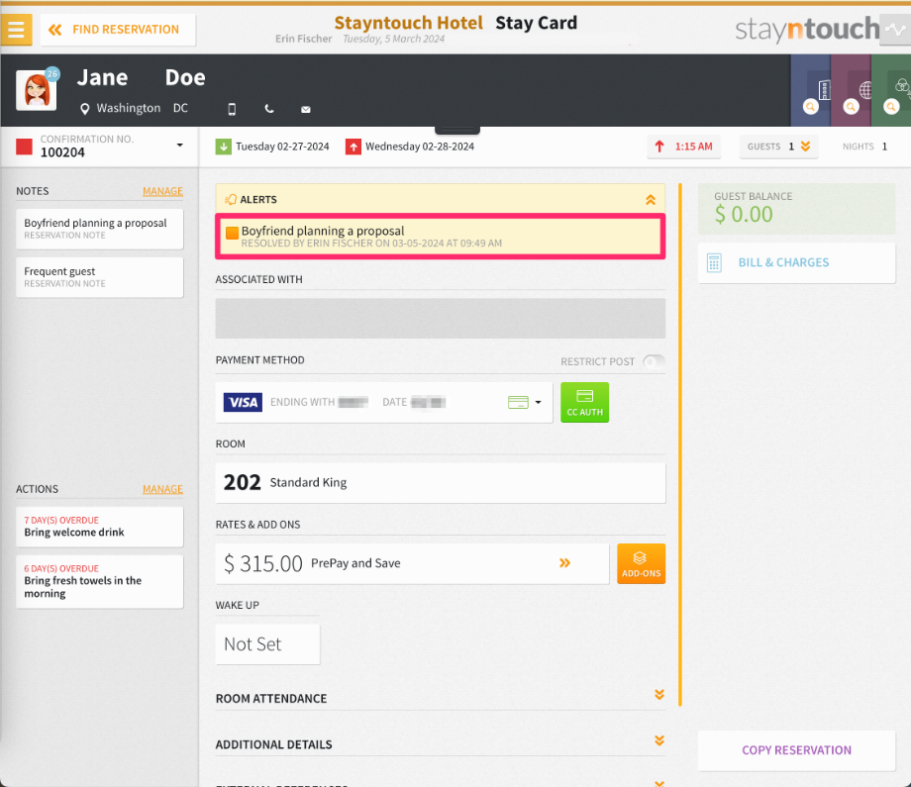Tap the email envelope icon
911x787 pixels.
click(x=306, y=109)
